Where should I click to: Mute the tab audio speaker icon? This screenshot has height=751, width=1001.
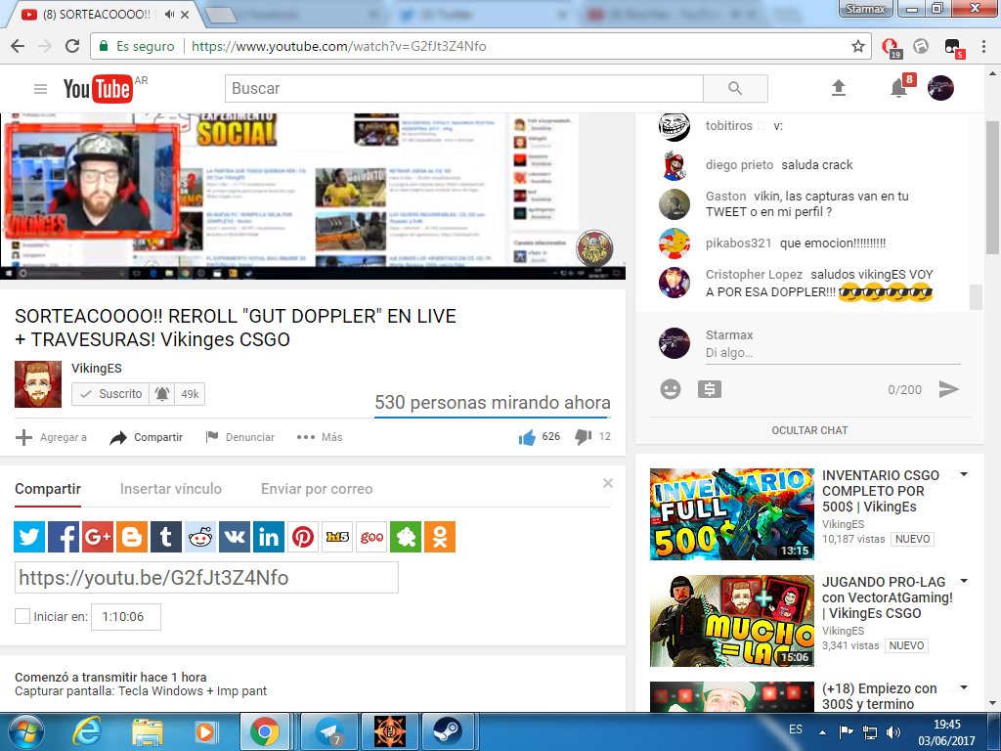point(169,14)
